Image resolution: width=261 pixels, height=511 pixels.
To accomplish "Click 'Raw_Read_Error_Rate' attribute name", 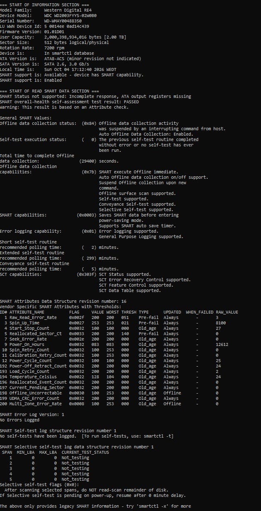I will point(33,317).
